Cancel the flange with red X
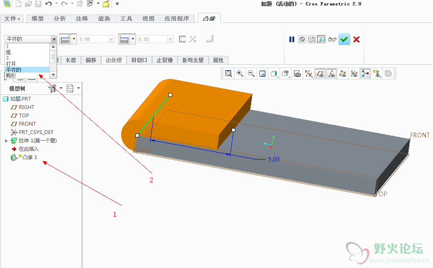Viewport: 433px width, 268px height. [357, 39]
